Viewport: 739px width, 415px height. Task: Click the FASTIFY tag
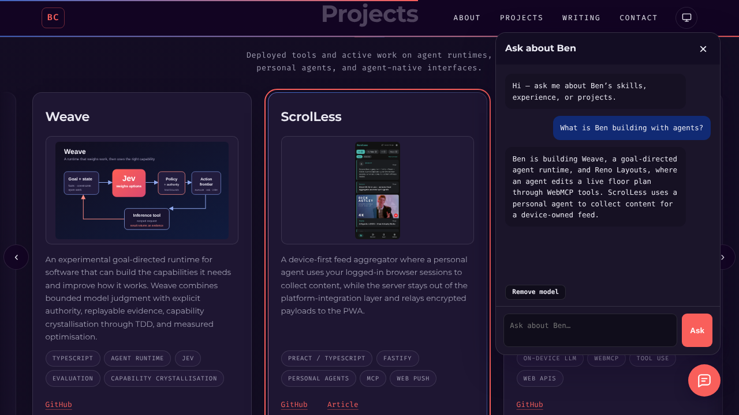tap(398, 359)
